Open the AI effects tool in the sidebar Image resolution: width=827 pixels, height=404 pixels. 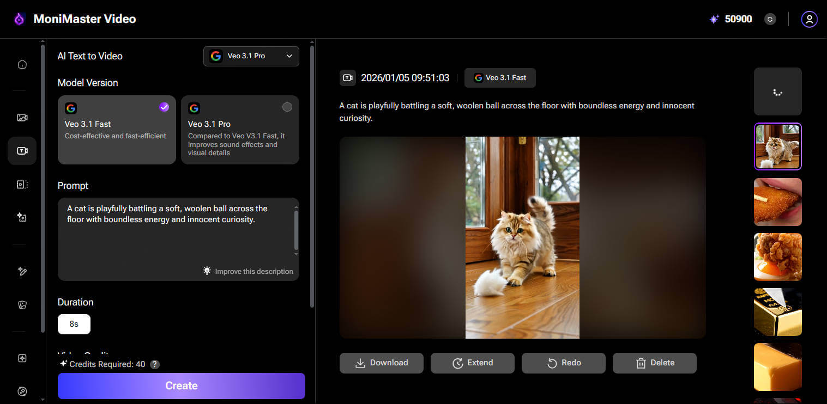point(22,217)
